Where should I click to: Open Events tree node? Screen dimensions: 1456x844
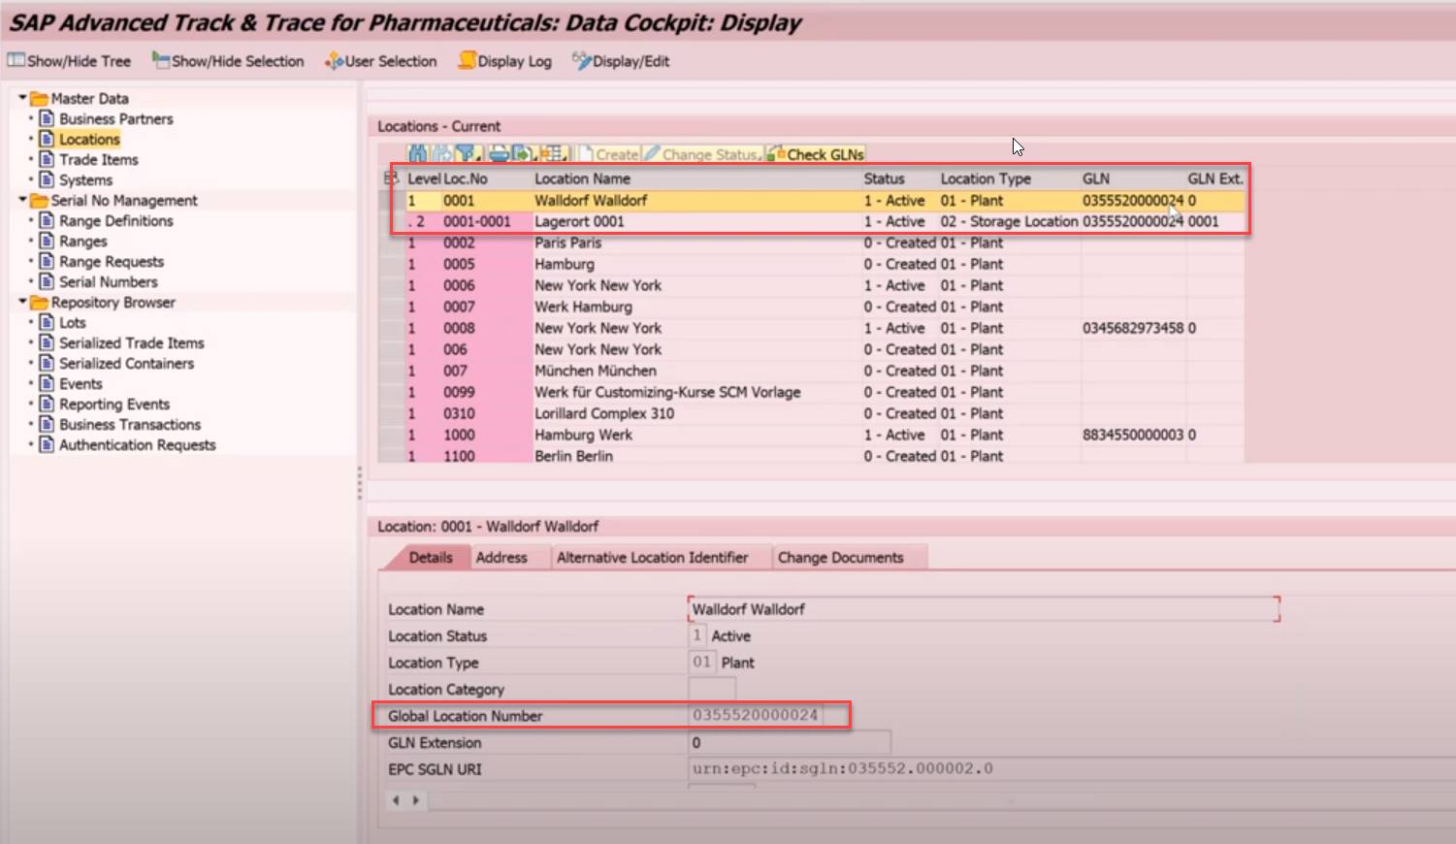[x=80, y=383]
